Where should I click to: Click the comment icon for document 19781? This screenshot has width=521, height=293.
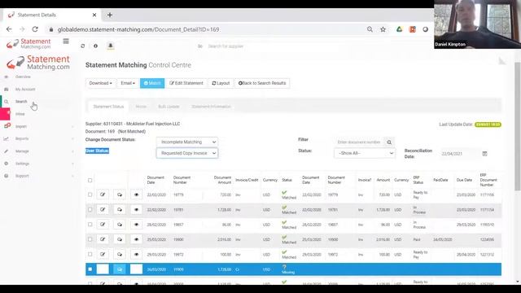tap(120, 210)
